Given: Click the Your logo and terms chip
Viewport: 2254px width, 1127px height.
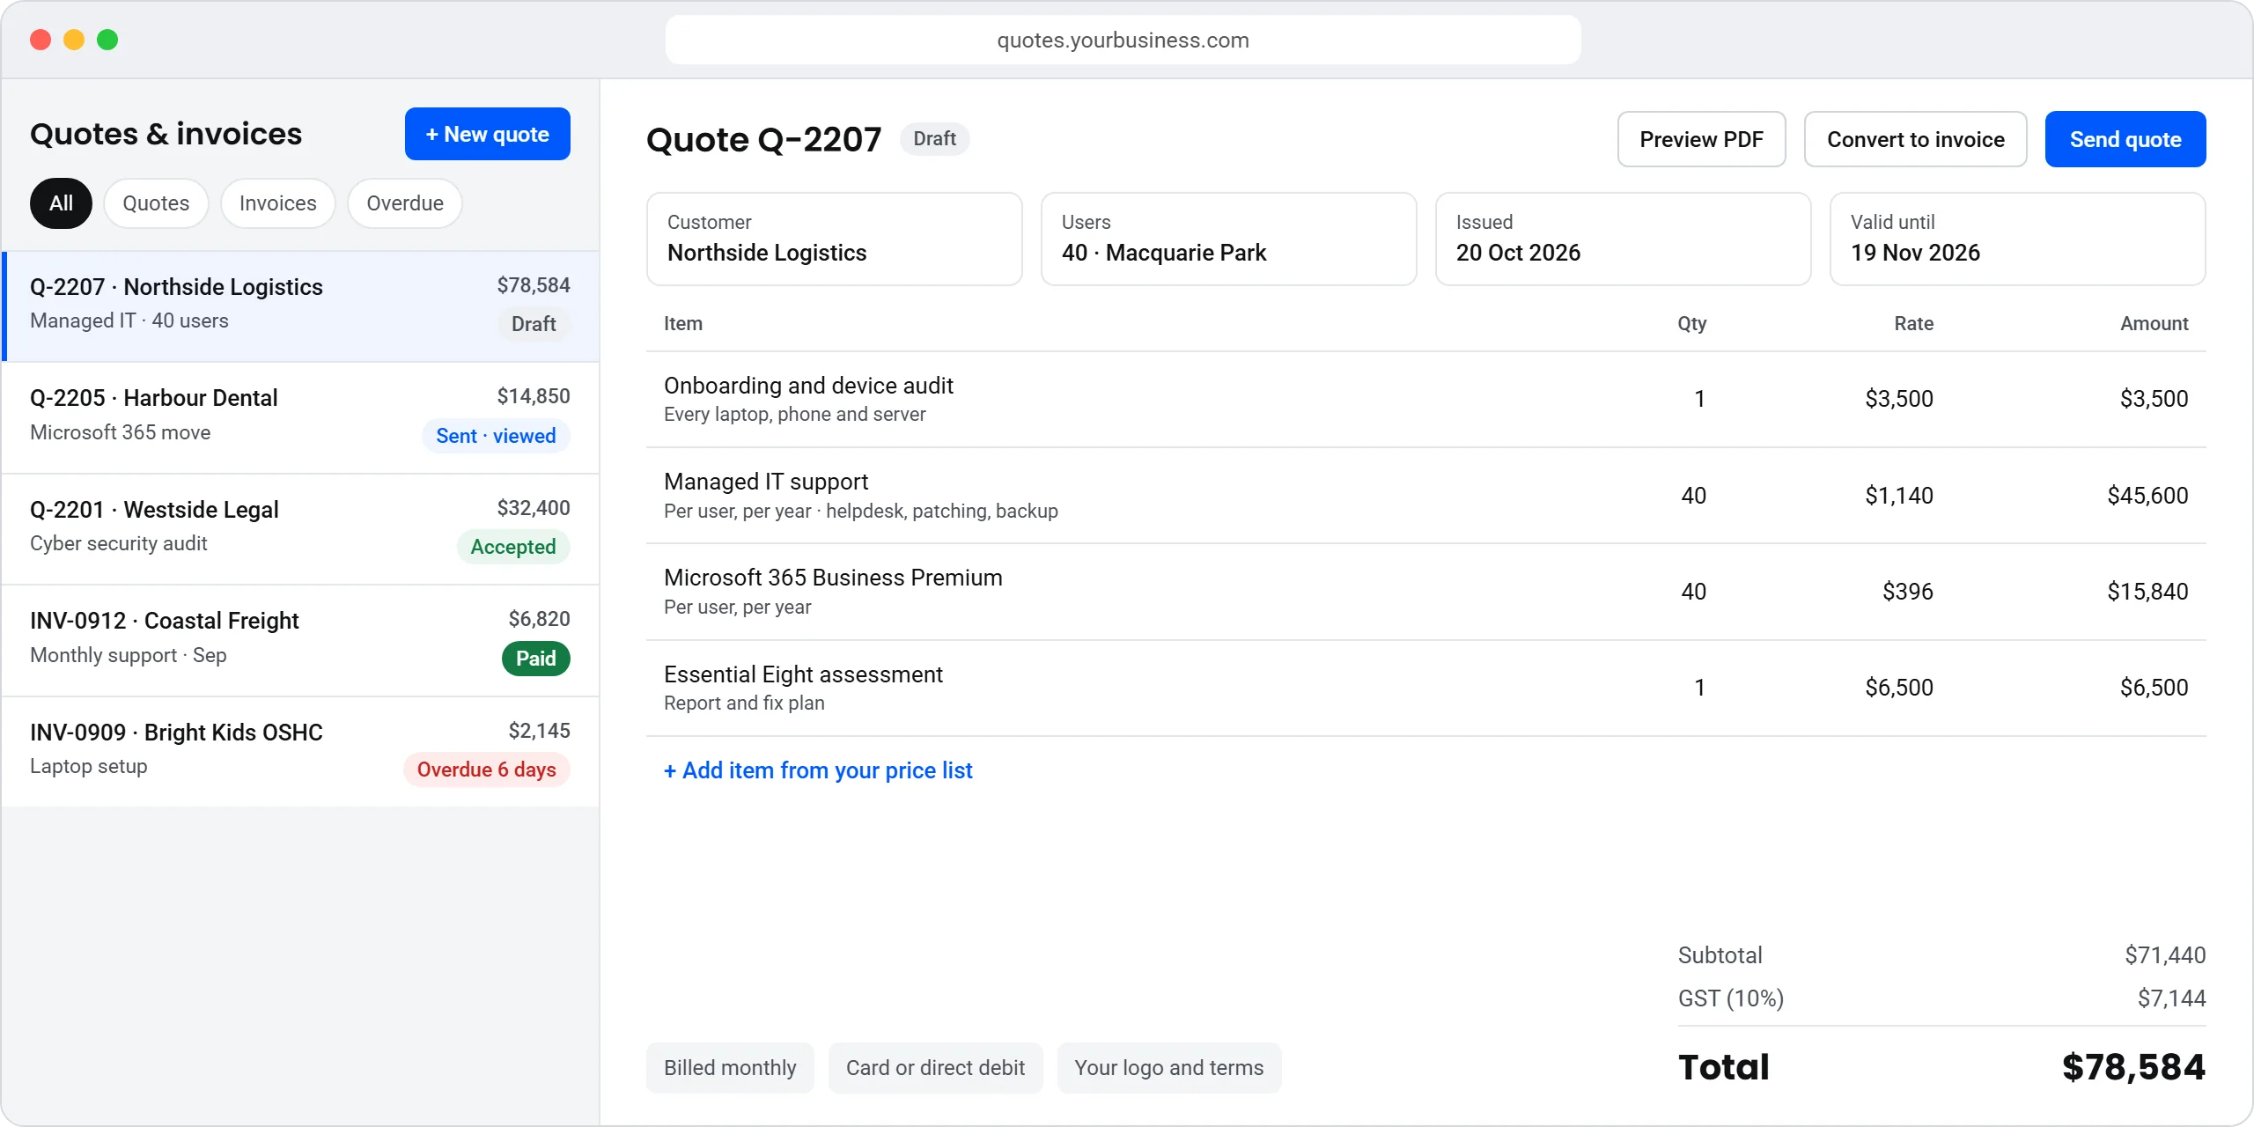Looking at the screenshot, I should coord(1168,1068).
